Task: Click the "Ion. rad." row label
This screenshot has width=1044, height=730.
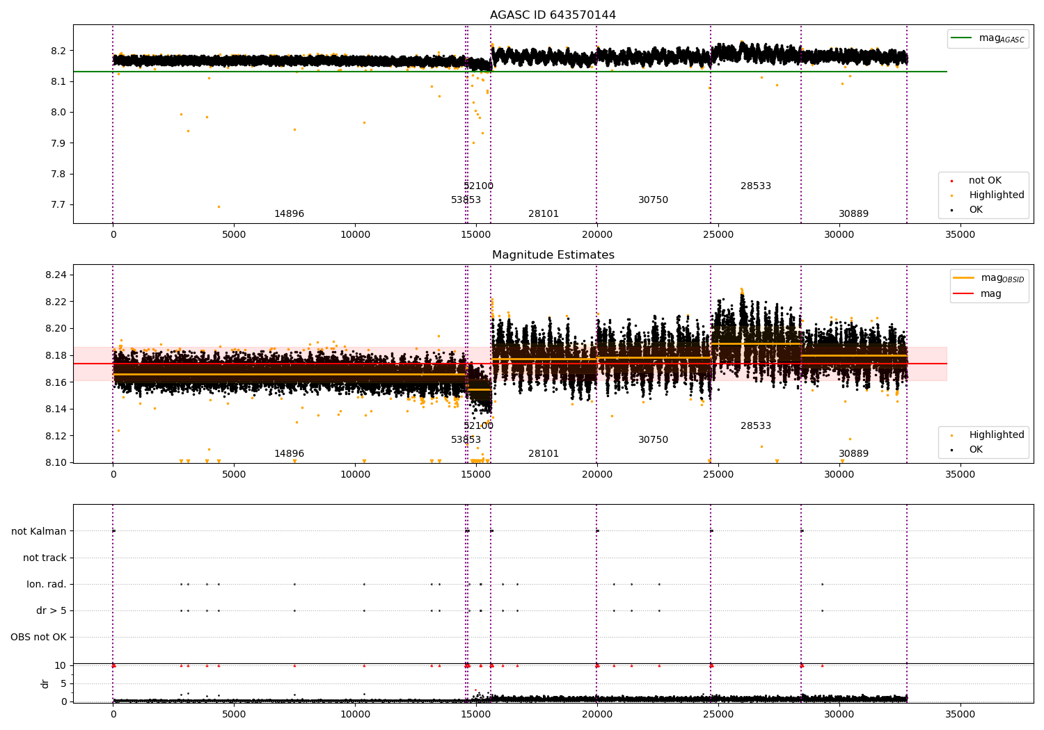Action: coord(47,584)
